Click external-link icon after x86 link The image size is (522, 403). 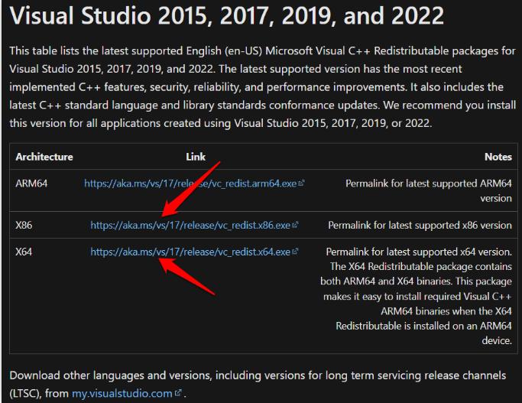tap(295, 225)
